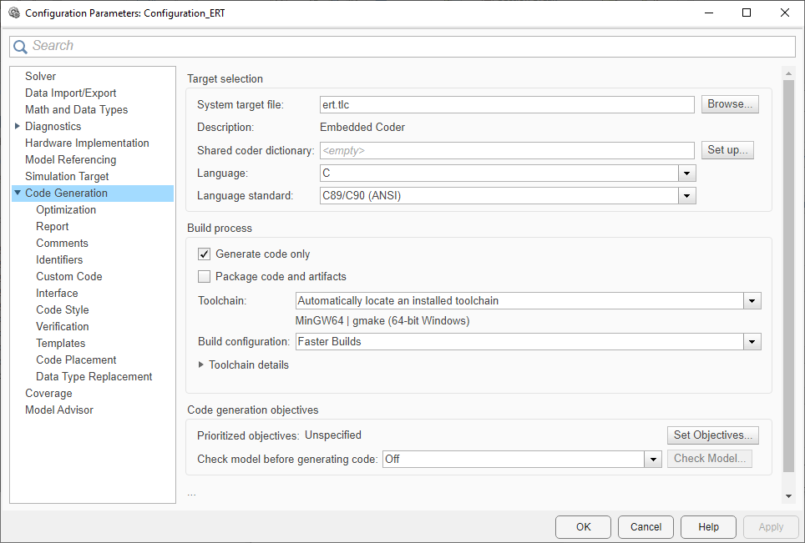Image resolution: width=805 pixels, height=543 pixels.
Task: Collapse the Code Generation tree node
Action: pyautogui.click(x=18, y=193)
